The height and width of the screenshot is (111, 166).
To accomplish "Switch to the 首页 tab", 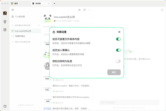I will (x=16, y=4).
